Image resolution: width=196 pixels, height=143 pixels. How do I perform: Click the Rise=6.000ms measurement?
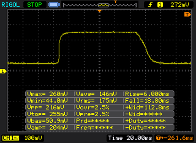pyautogui.click(x=147, y=94)
